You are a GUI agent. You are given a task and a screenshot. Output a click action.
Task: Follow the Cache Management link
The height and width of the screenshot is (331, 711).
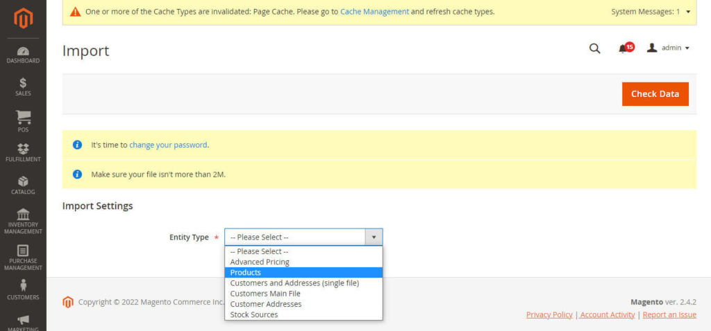[374, 12]
